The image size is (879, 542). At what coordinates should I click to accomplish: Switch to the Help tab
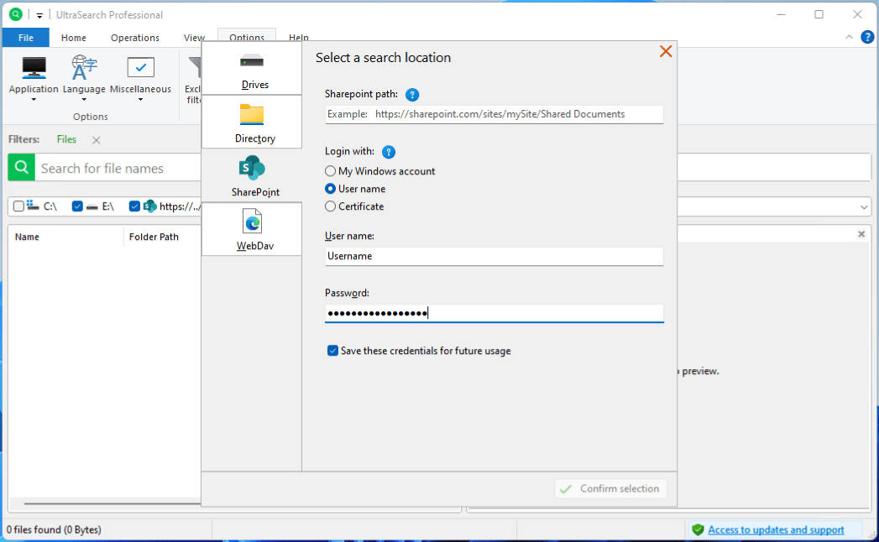coord(299,37)
